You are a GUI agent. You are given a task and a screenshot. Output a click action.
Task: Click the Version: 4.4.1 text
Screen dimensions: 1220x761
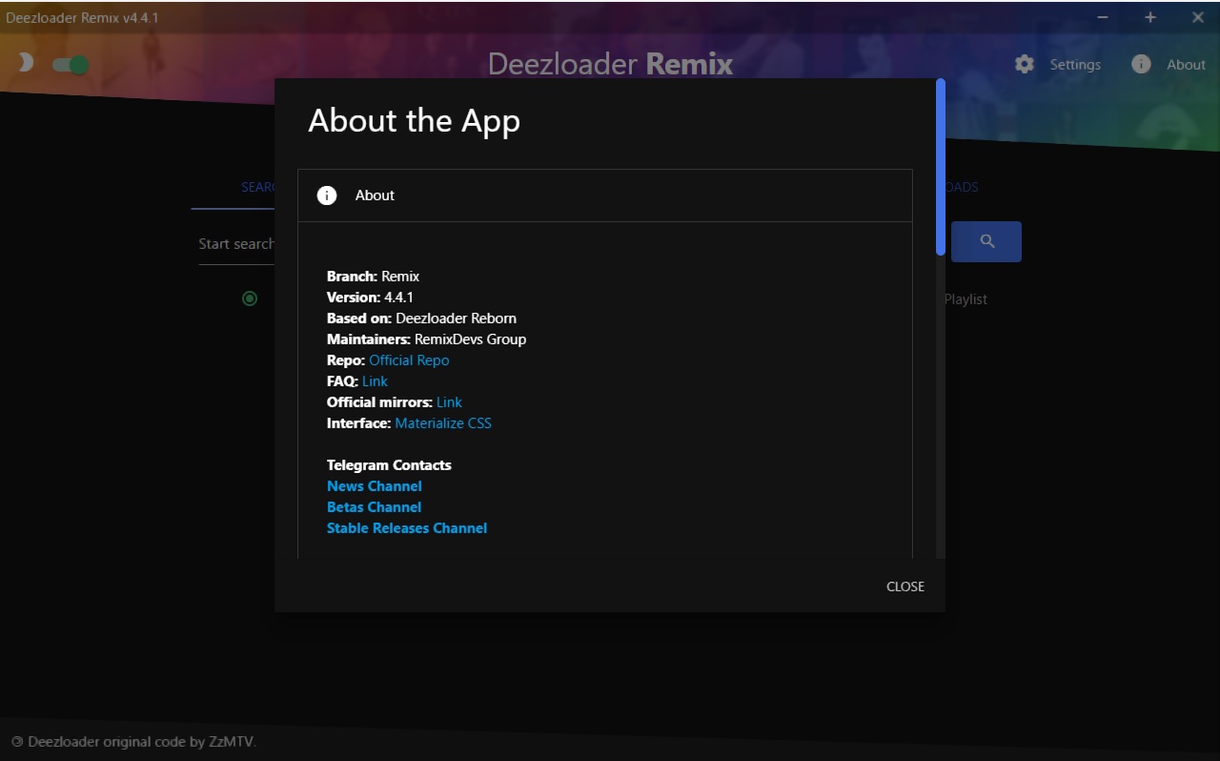pos(370,298)
